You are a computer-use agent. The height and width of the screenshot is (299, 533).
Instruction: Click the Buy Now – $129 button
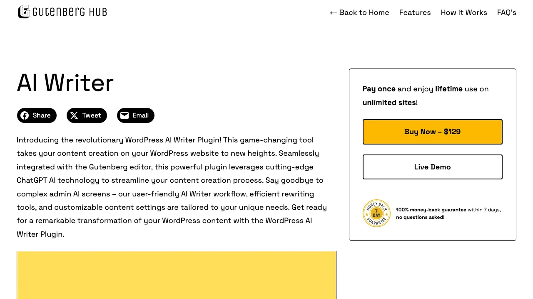432,132
